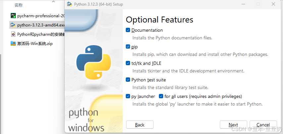The height and width of the screenshot is (134, 283).
Task: Click the pip label text
Action: click(135, 47)
